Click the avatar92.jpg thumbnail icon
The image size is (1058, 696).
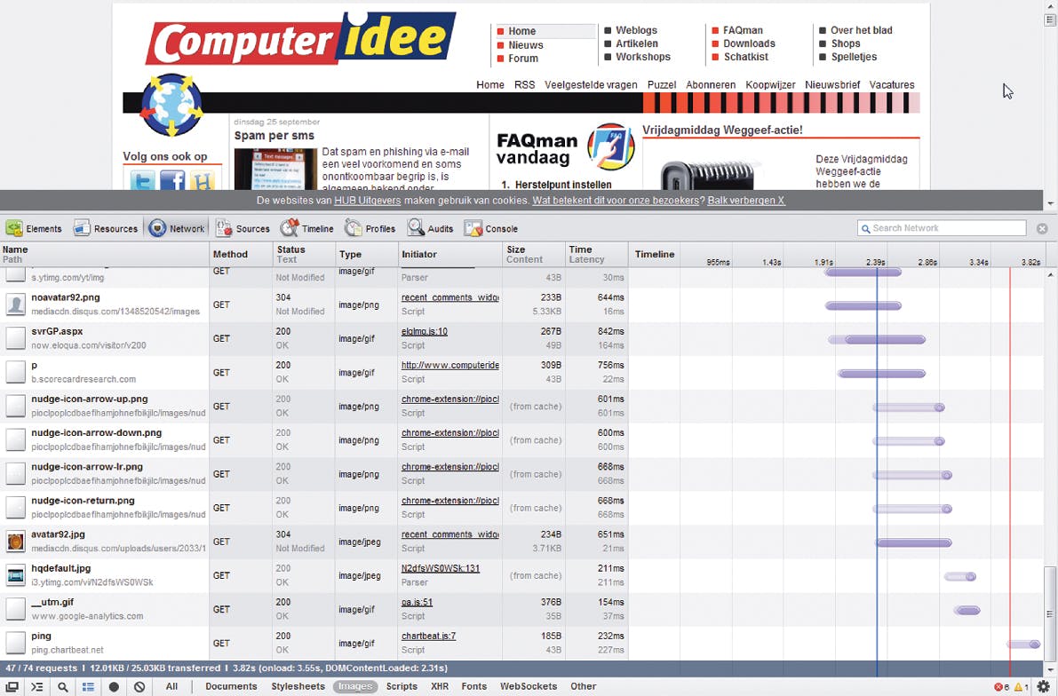click(15, 541)
